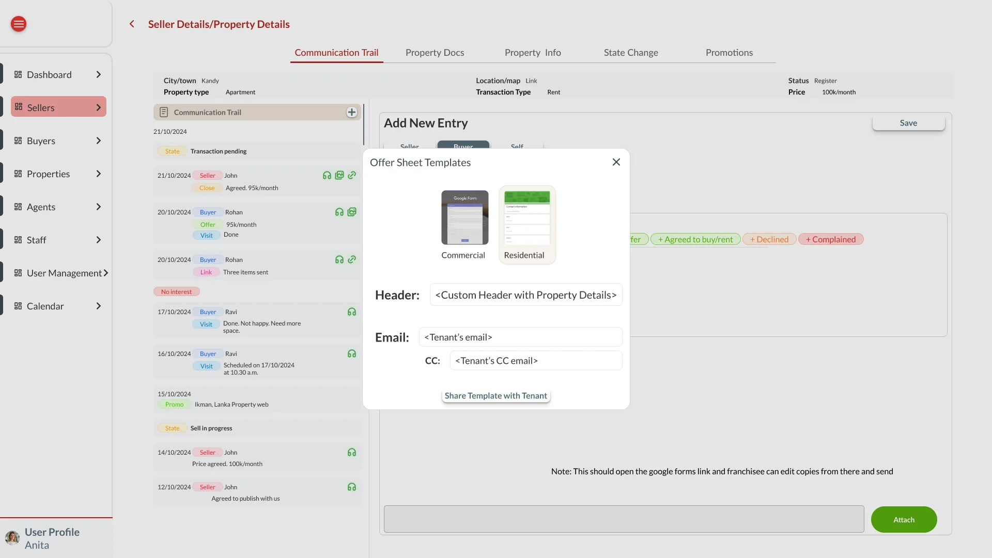
Task: Expand the Agents menu chevron
Action: 99,207
